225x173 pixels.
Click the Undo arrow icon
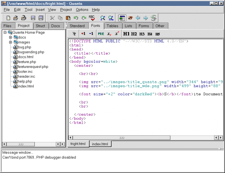76,18
